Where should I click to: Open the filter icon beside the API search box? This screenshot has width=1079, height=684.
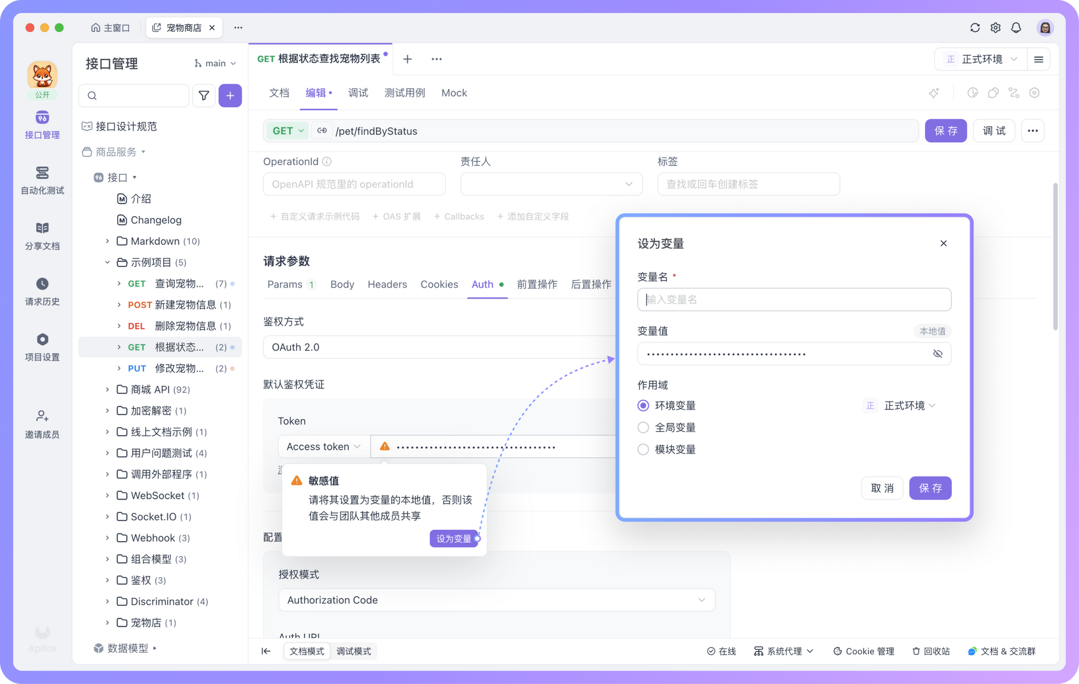coord(203,95)
